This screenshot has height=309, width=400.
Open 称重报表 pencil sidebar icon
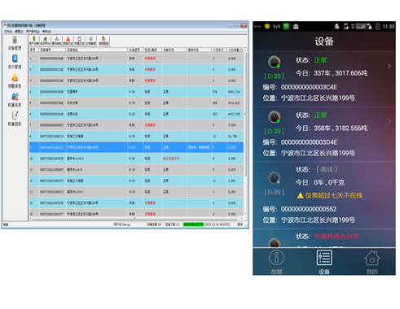click(15, 119)
